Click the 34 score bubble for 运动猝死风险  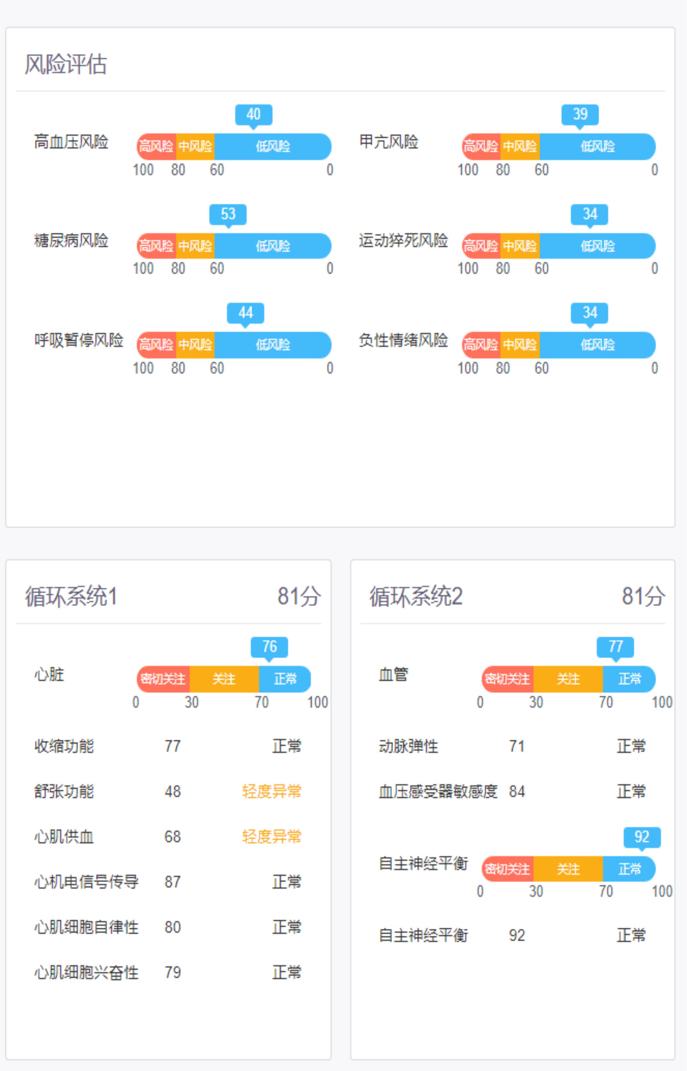click(589, 214)
